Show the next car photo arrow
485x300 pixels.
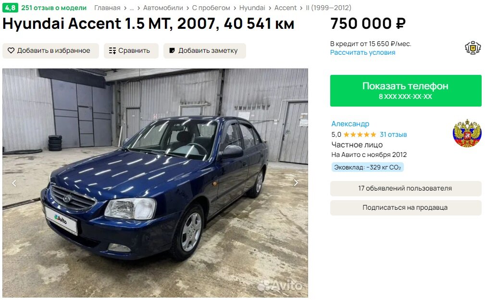[296, 182]
